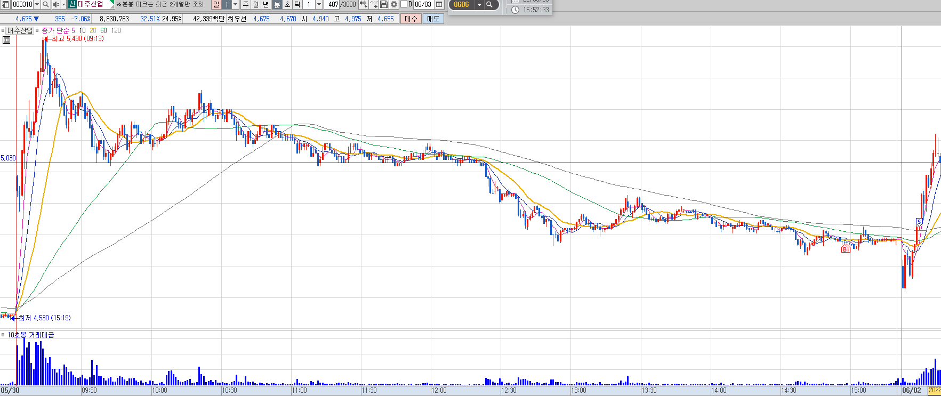The image size is (941, 396).
Task: Click the grid table icon under 대주산업
Action: (6, 40)
